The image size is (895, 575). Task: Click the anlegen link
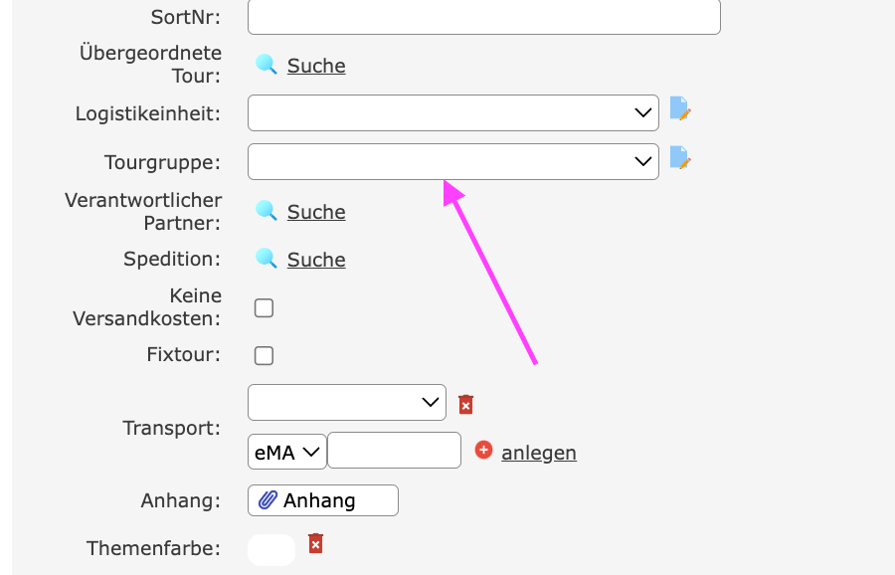click(538, 453)
